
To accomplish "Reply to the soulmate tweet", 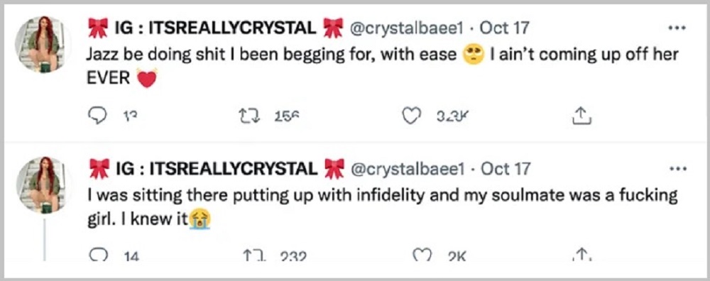I will pyautogui.click(x=96, y=256).
